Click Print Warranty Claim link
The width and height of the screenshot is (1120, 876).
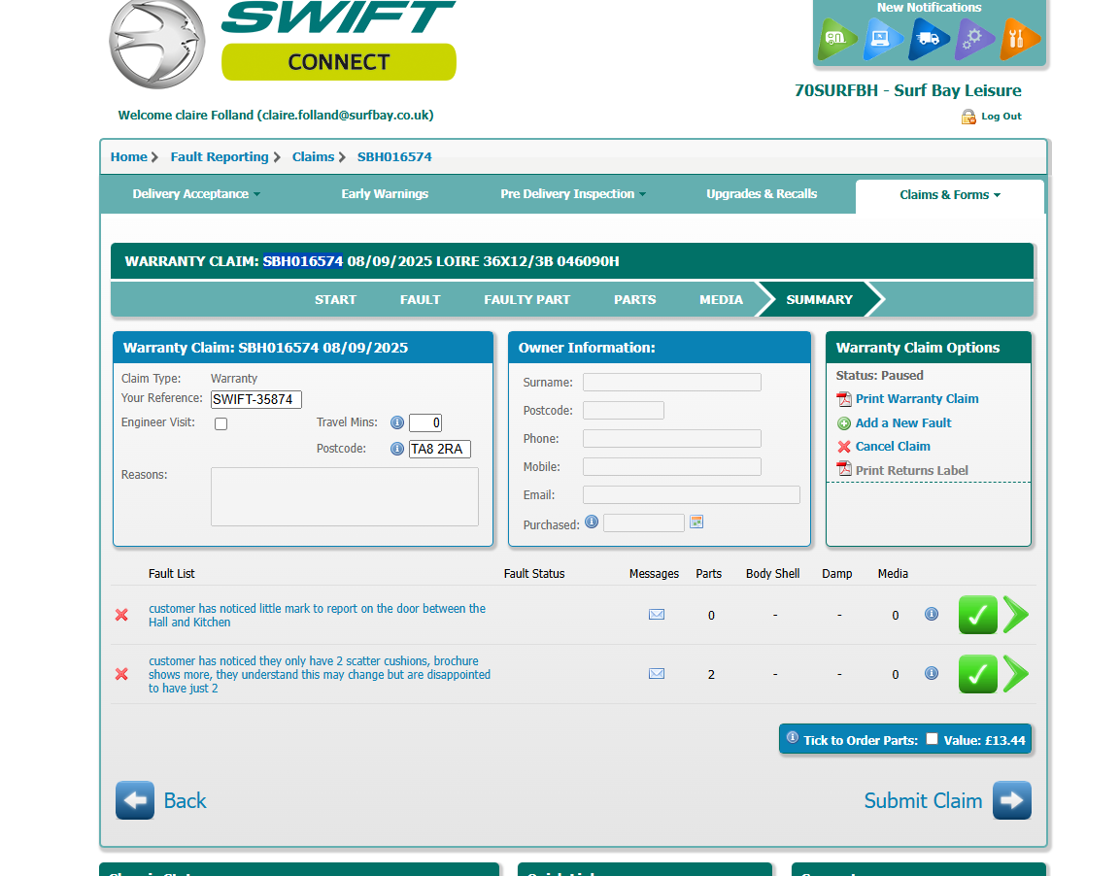pyautogui.click(x=917, y=399)
